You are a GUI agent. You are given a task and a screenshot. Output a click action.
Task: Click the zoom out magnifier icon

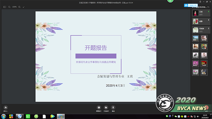pos(9,7)
